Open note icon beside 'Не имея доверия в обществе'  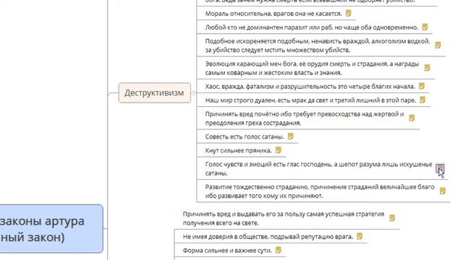pyautogui.click(x=360, y=236)
